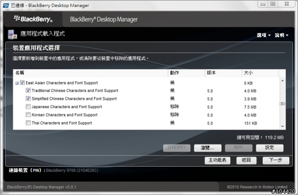Close the Desktop Manager window
Image resolution: width=298 pixels, height=195 pixels.
click(287, 4)
